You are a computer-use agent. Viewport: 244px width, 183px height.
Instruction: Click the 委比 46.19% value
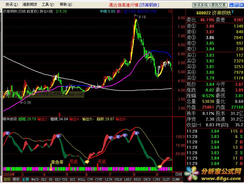coord(207,20)
